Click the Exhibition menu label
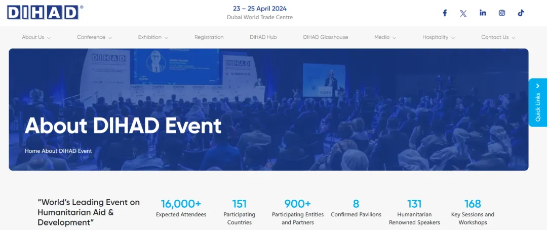Image resolution: width=547 pixels, height=230 pixels. 149,37
